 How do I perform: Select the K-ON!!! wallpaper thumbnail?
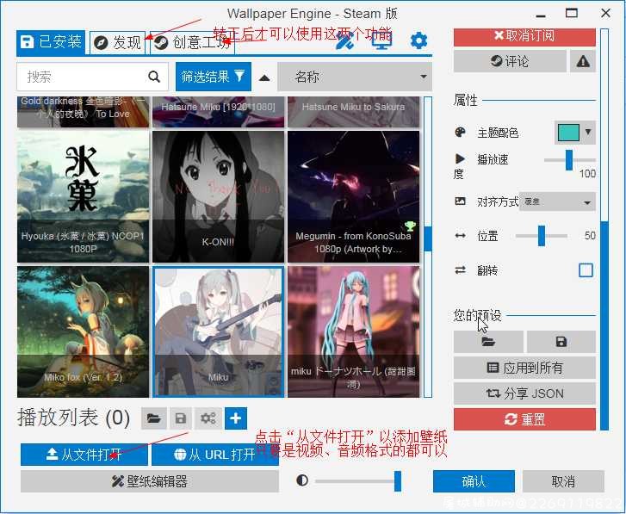point(218,196)
